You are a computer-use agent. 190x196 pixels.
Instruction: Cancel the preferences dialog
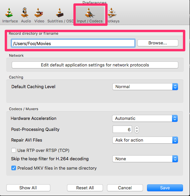[125, 188]
